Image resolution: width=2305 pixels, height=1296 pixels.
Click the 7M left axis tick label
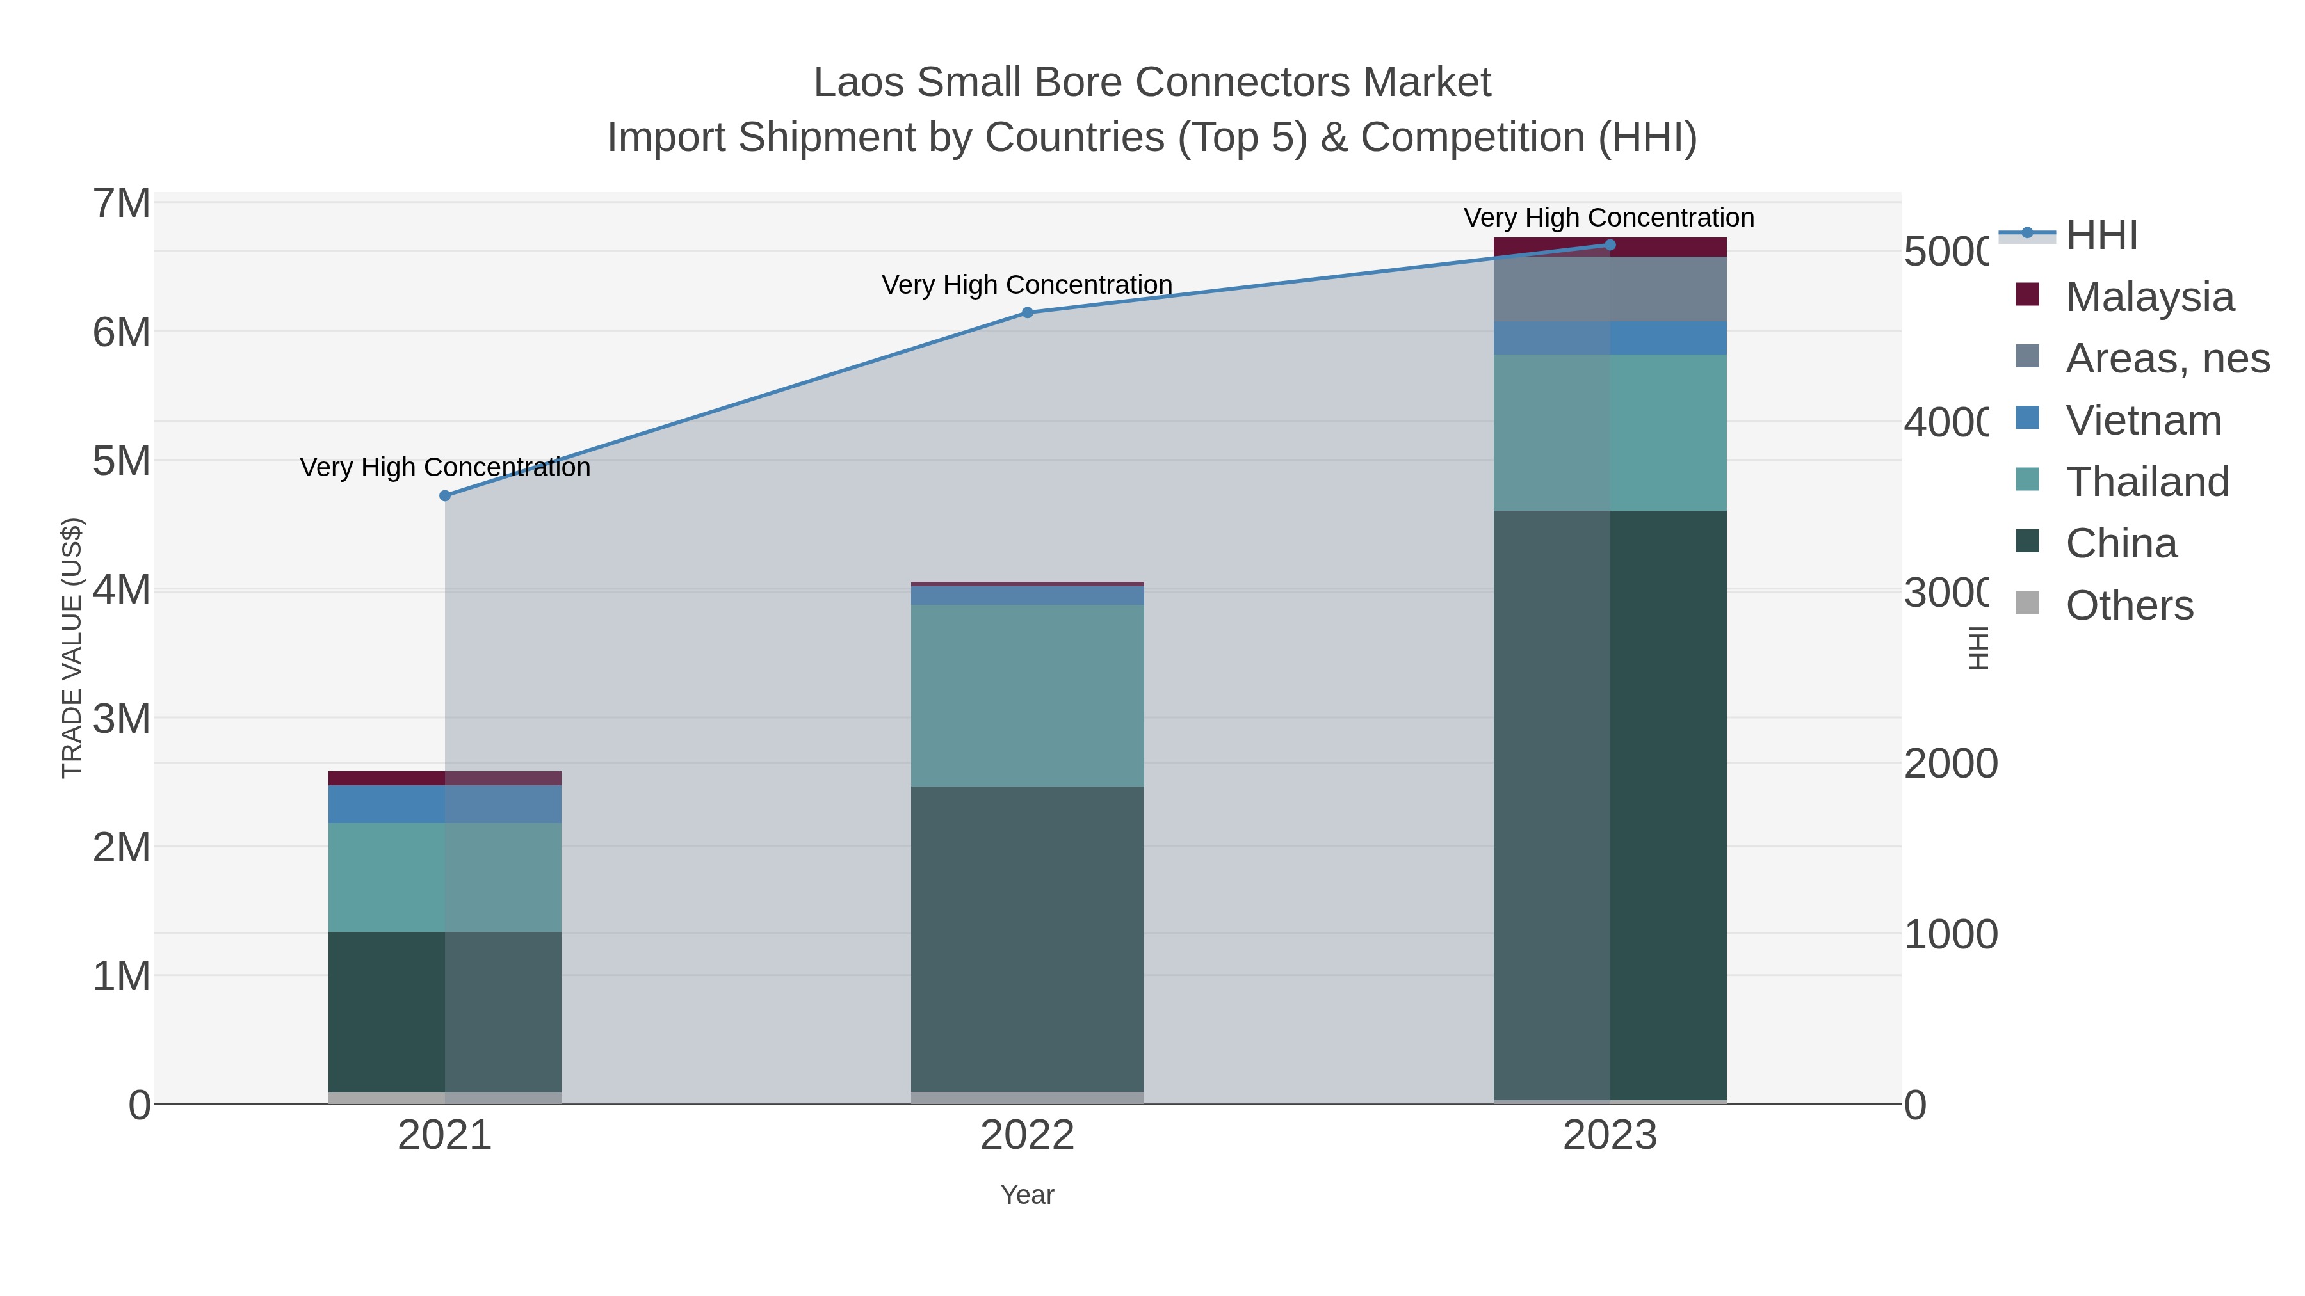(x=122, y=203)
